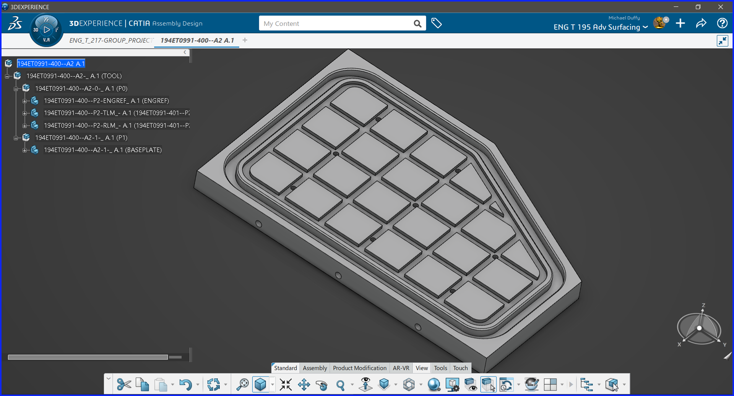This screenshot has height=396, width=734.
Task: Open the AR-VR tab
Action: pyautogui.click(x=401, y=368)
